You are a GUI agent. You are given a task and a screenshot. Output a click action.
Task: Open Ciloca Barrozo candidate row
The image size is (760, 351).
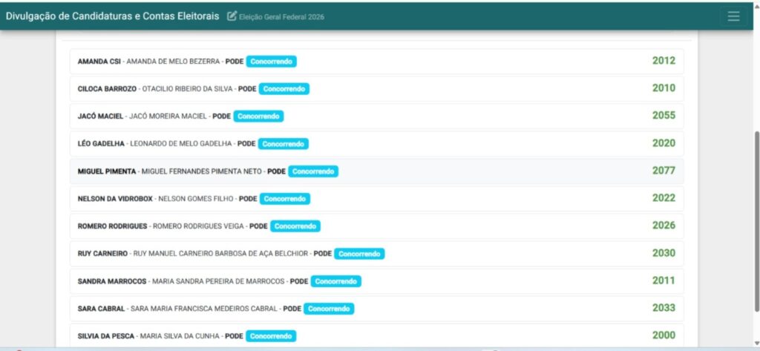[x=376, y=89]
